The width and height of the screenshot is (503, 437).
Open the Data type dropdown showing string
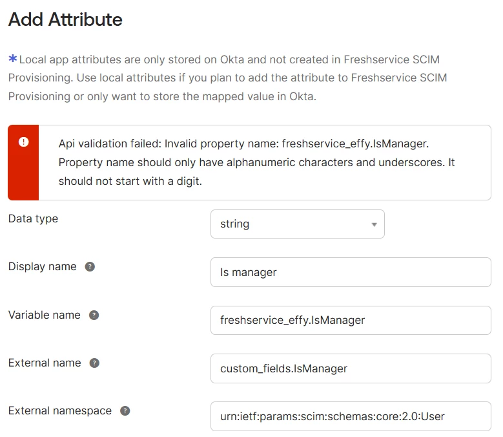tap(298, 224)
